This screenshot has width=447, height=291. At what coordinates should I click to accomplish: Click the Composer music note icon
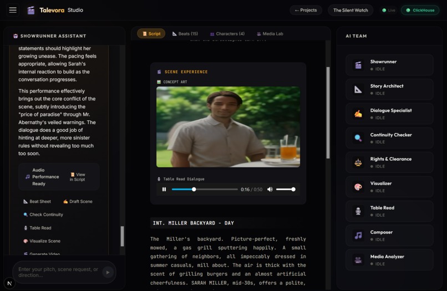coord(358,236)
